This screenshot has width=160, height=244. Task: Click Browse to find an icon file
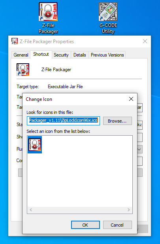(x=117, y=121)
